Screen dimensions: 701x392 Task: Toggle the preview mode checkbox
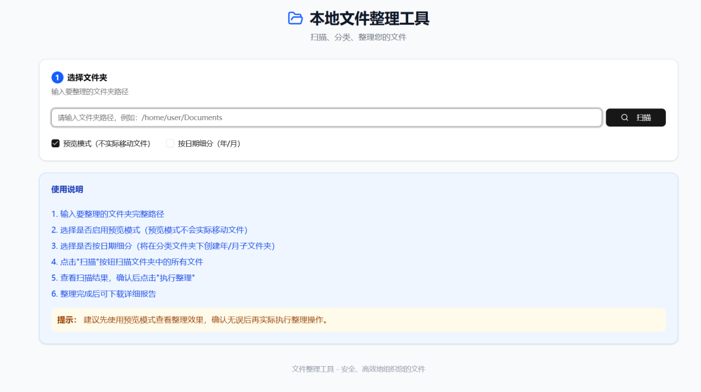pyautogui.click(x=56, y=143)
